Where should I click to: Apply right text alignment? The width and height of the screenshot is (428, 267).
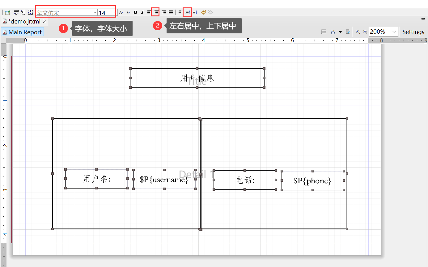[163, 12]
